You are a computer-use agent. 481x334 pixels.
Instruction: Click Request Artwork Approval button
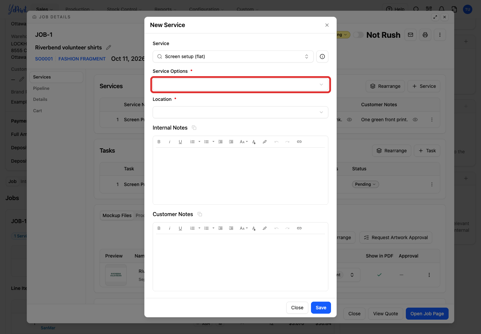396,237
